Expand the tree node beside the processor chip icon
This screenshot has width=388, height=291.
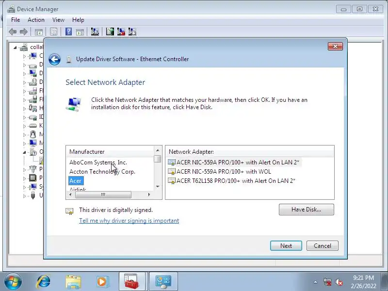24,178
